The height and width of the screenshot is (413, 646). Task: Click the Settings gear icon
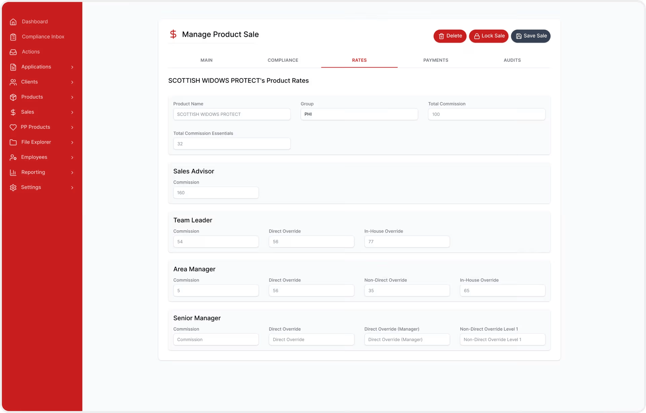click(x=13, y=188)
